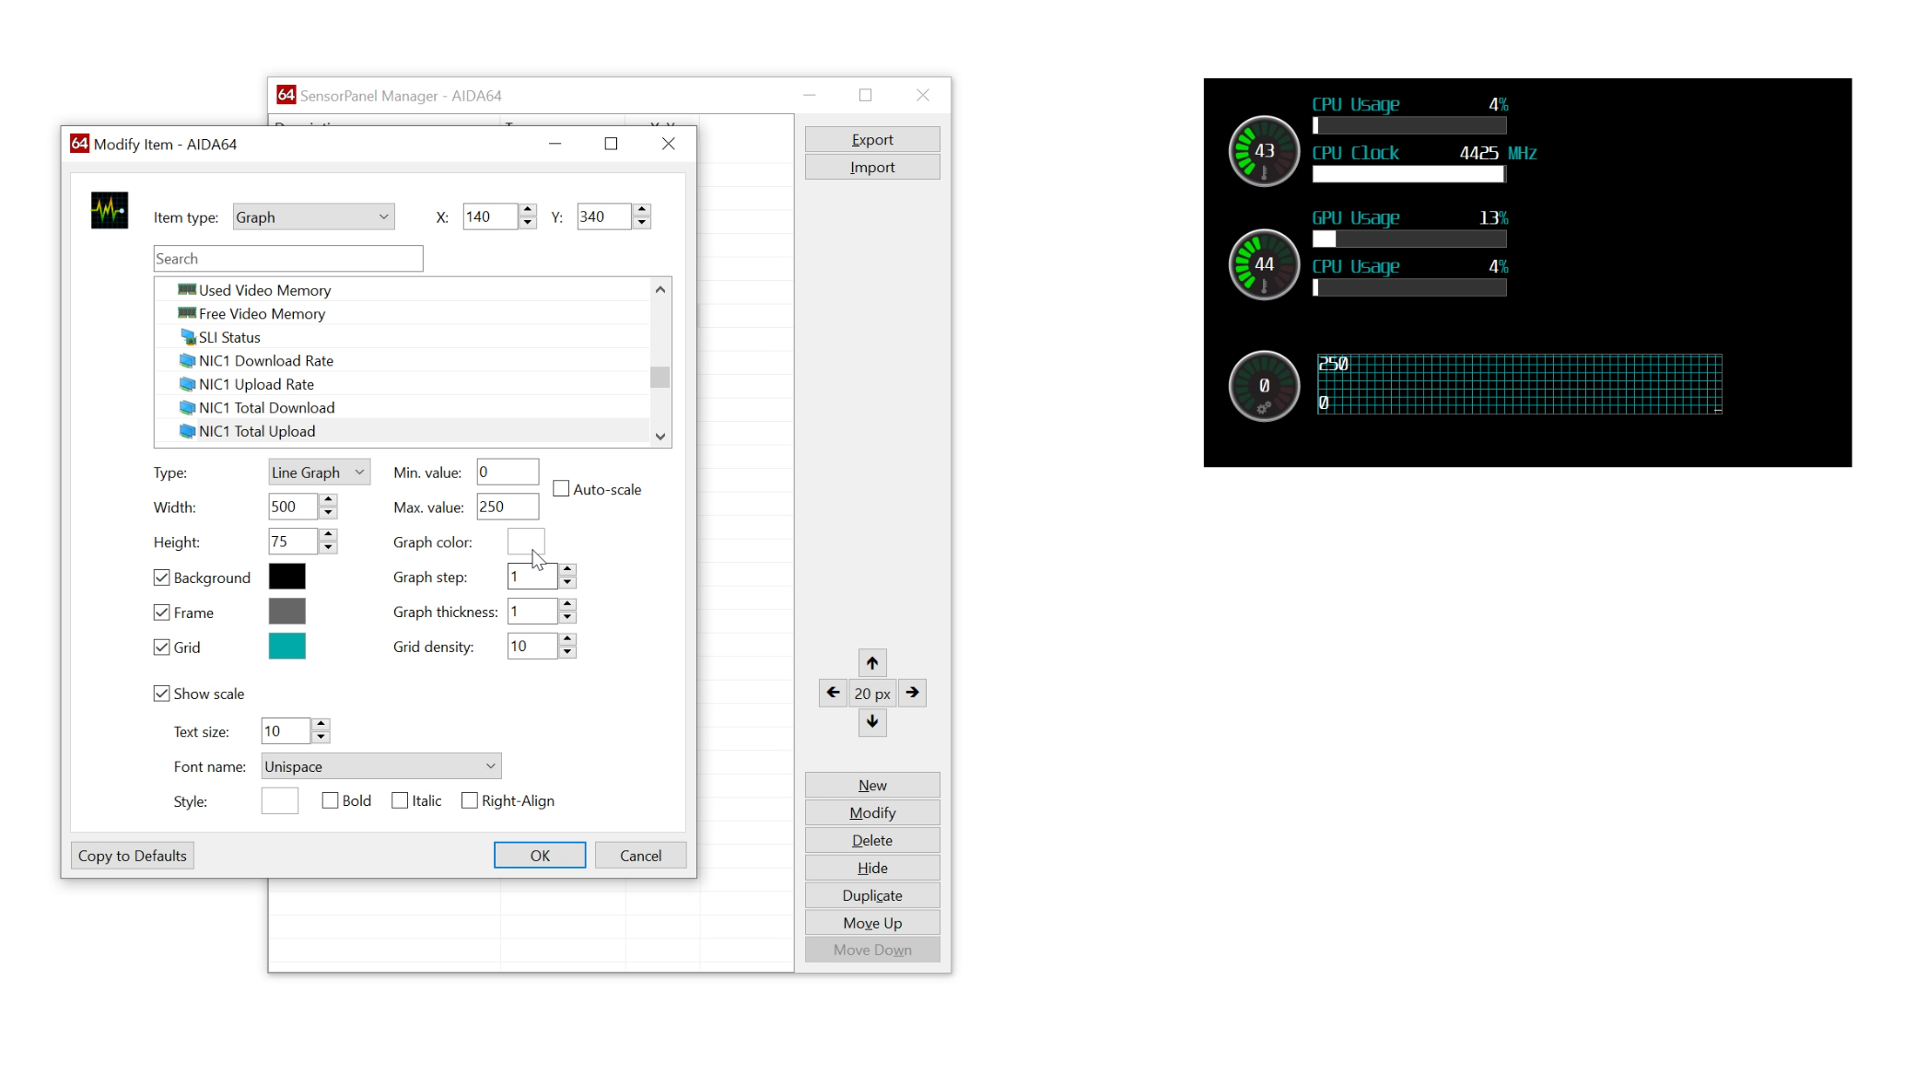Move item up with the up arrow
The image size is (1916, 1085).
(x=872, y=663)
